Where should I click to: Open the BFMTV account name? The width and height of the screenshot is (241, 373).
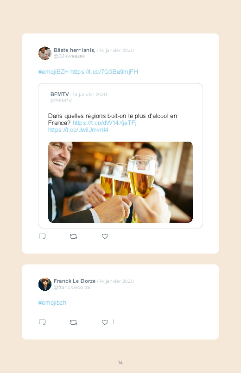coord(60,94)
